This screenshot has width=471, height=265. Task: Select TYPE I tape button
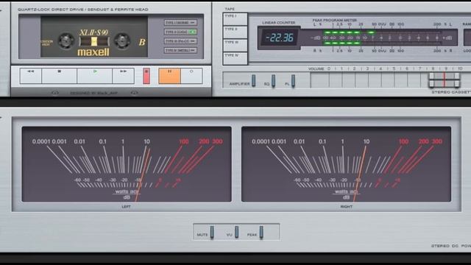[235, 19]
